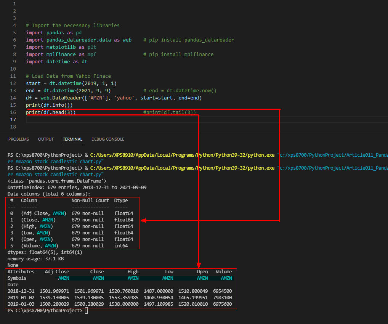Click 'import pandas_datareader.data as web' code
The height and width of the screenshot is (324, 388).
tap(79, 40)
